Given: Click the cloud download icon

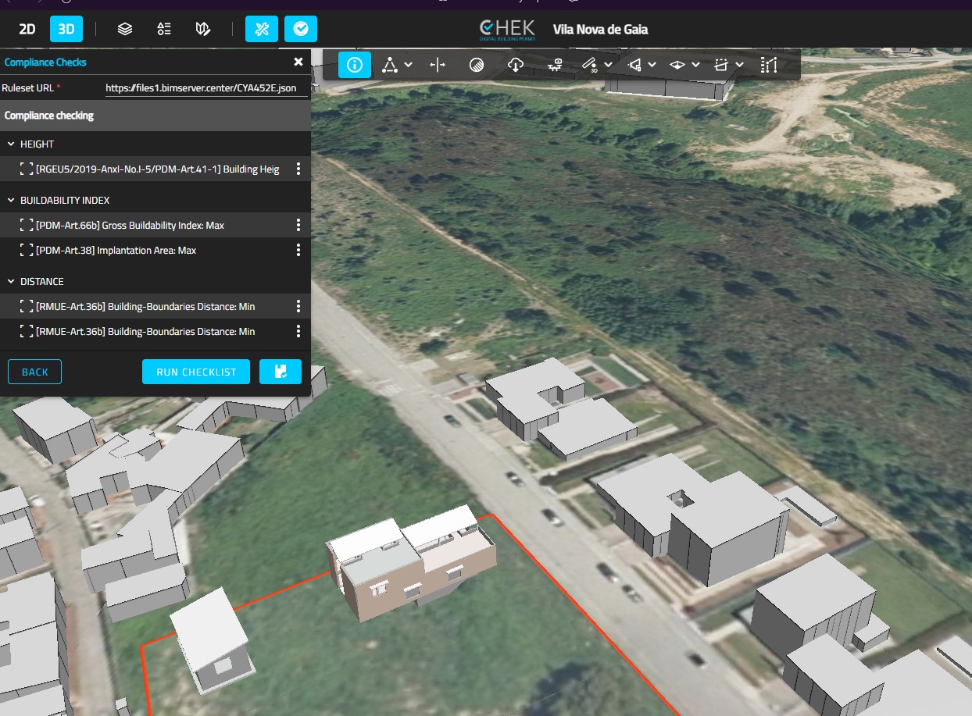Looking at the screenshot, I should coord(515,65).
